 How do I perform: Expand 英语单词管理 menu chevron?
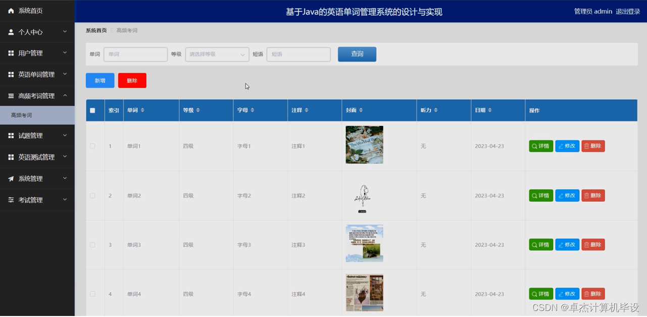pyautogui.click(x=65, y=74)
